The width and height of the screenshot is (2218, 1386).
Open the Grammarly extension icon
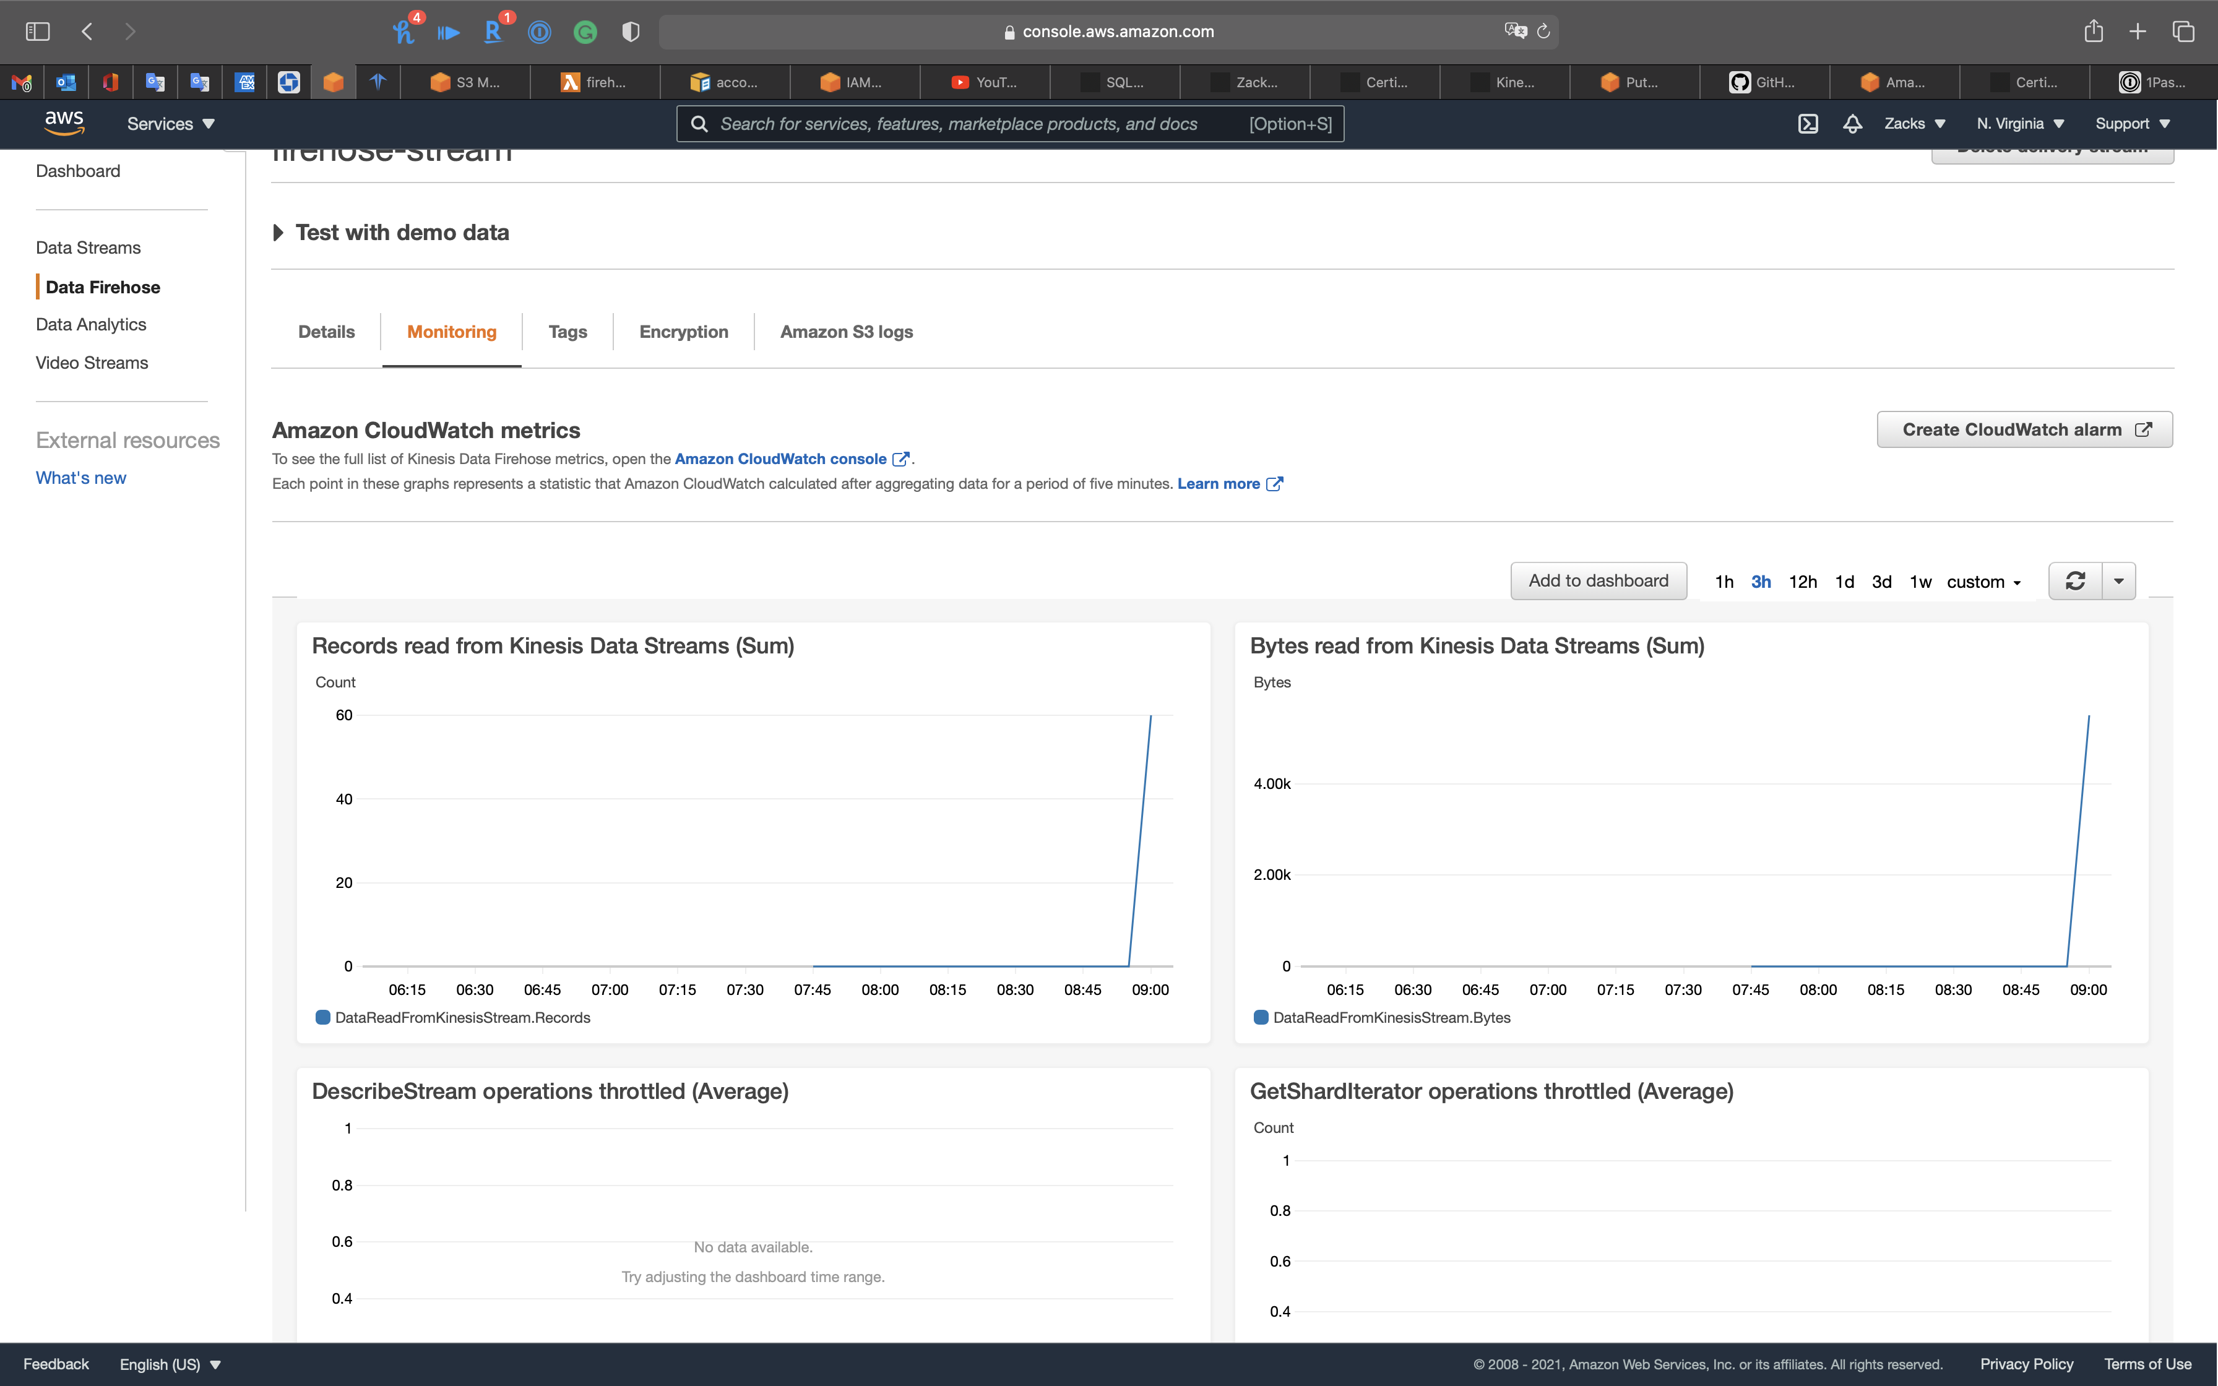585,32
